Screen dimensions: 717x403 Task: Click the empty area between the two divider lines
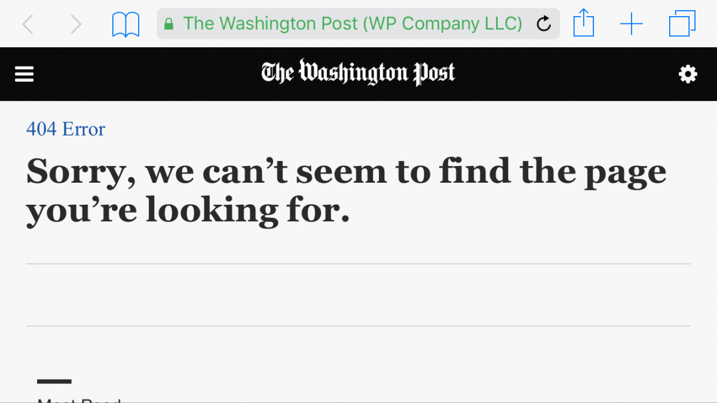358,295
